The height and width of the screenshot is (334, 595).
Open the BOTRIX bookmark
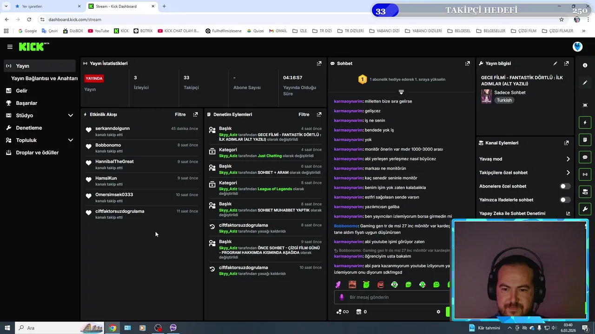[x=143, y=31]
